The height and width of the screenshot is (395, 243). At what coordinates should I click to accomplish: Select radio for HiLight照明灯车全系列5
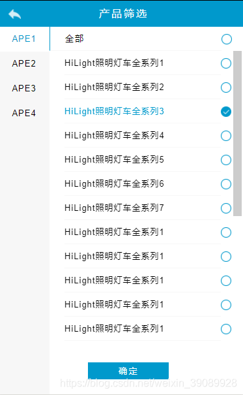tap(226, 160)
